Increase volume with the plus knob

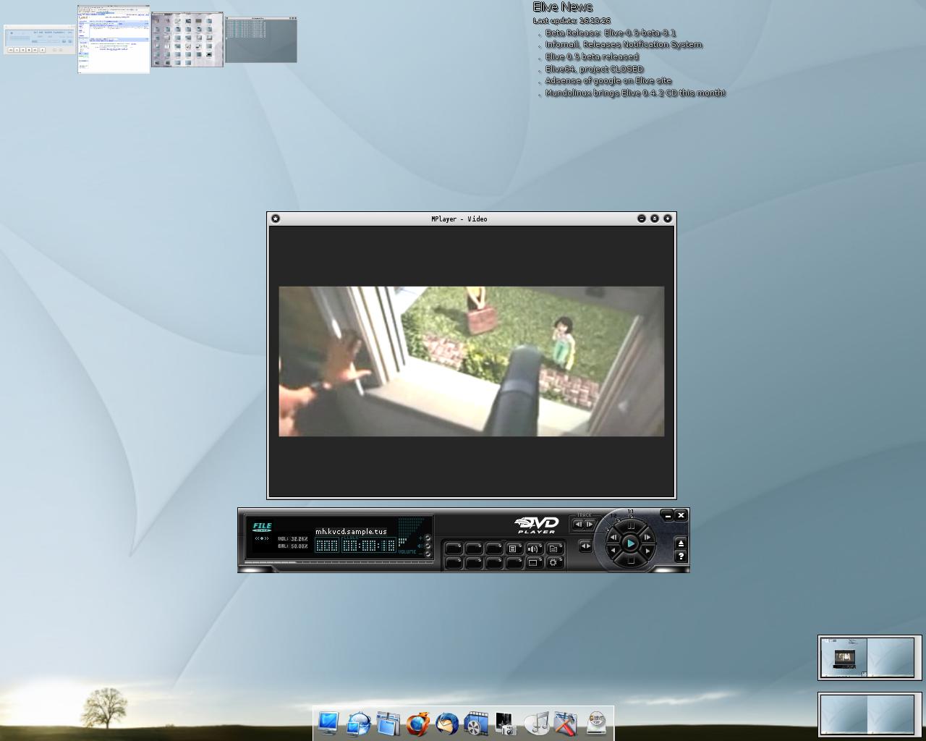tap(428, 538)
